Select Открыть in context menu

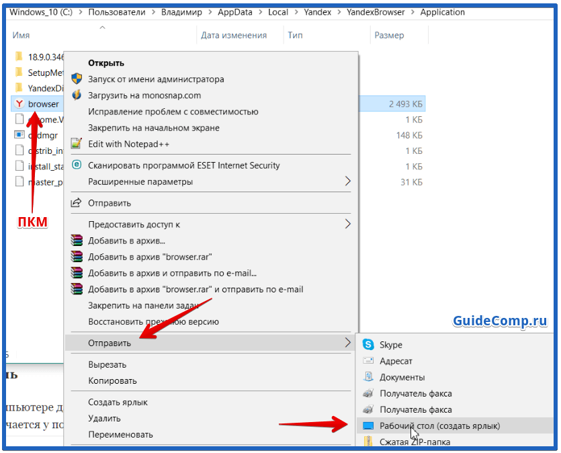[x=211, y=63]
